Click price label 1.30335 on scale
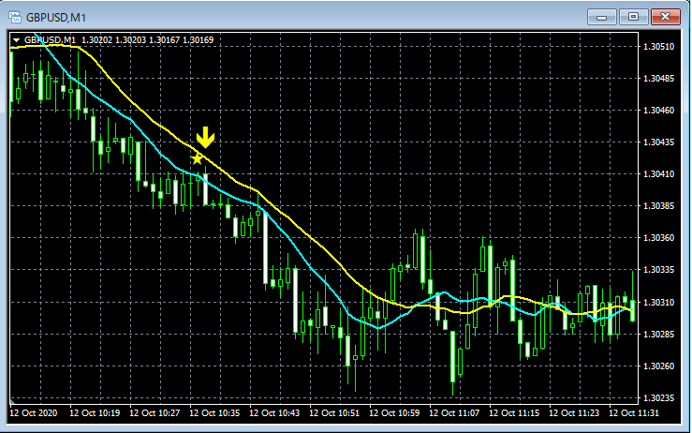Viewport: 692px width, 433px height. [659, 270]
